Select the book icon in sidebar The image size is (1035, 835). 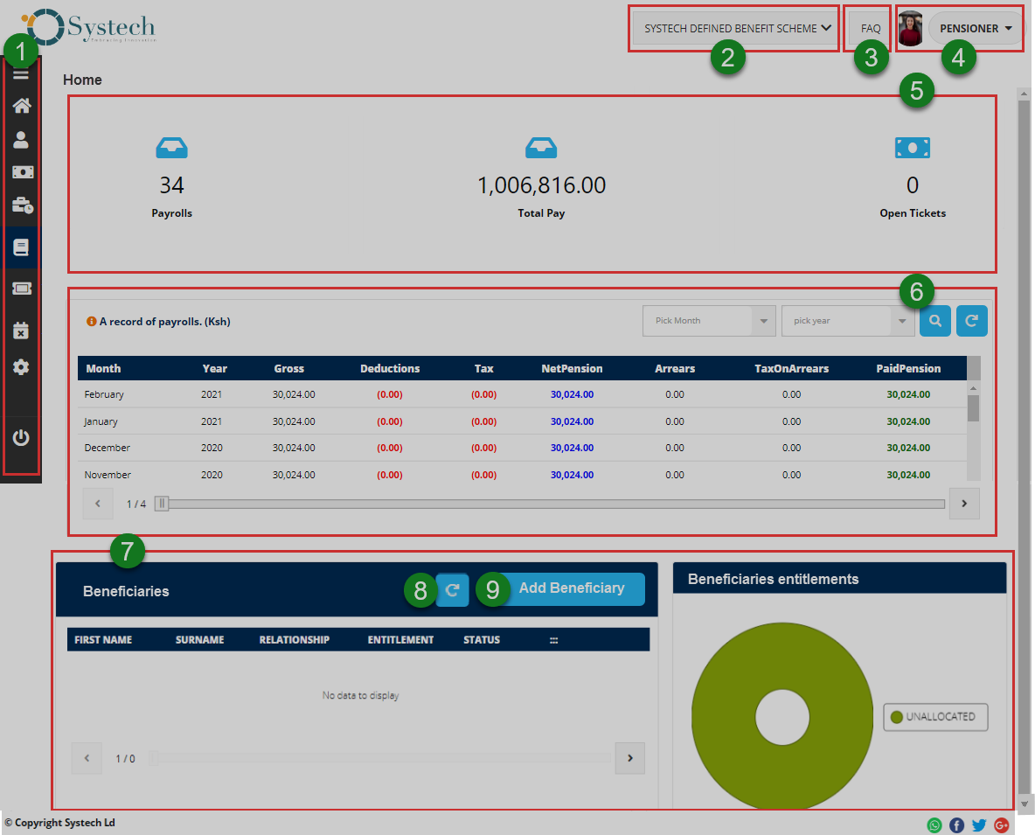tap(21, 247)
